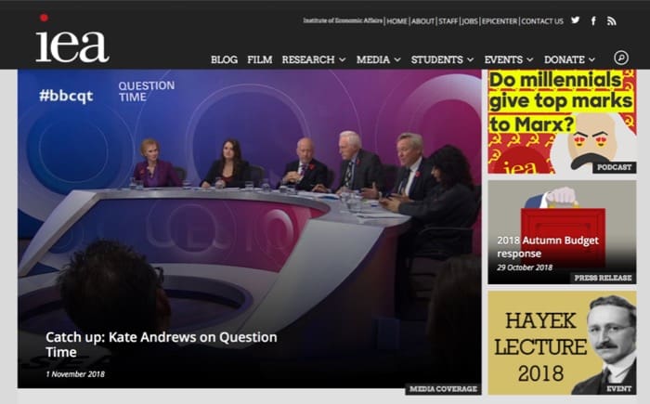
Task: Expand the Media menu arrow
Action: 397,59
